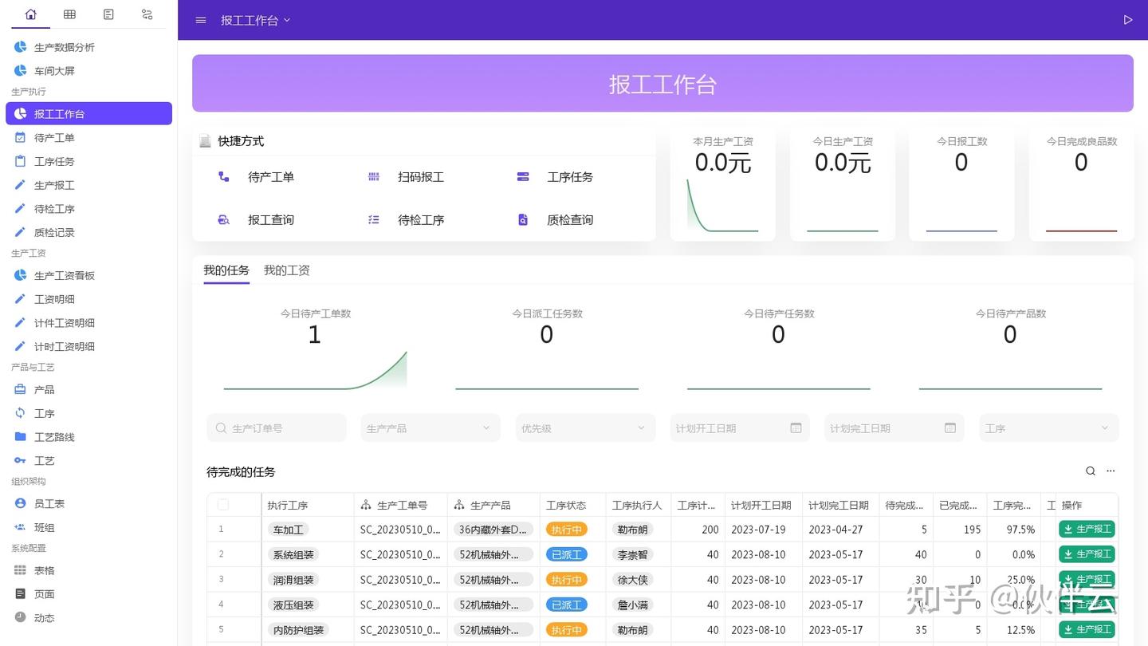Image resolution: width=1148 pixels, height=646 pixels.
Task: Open 待产工单 from quick shortcuts
Action: click(271, 176)
